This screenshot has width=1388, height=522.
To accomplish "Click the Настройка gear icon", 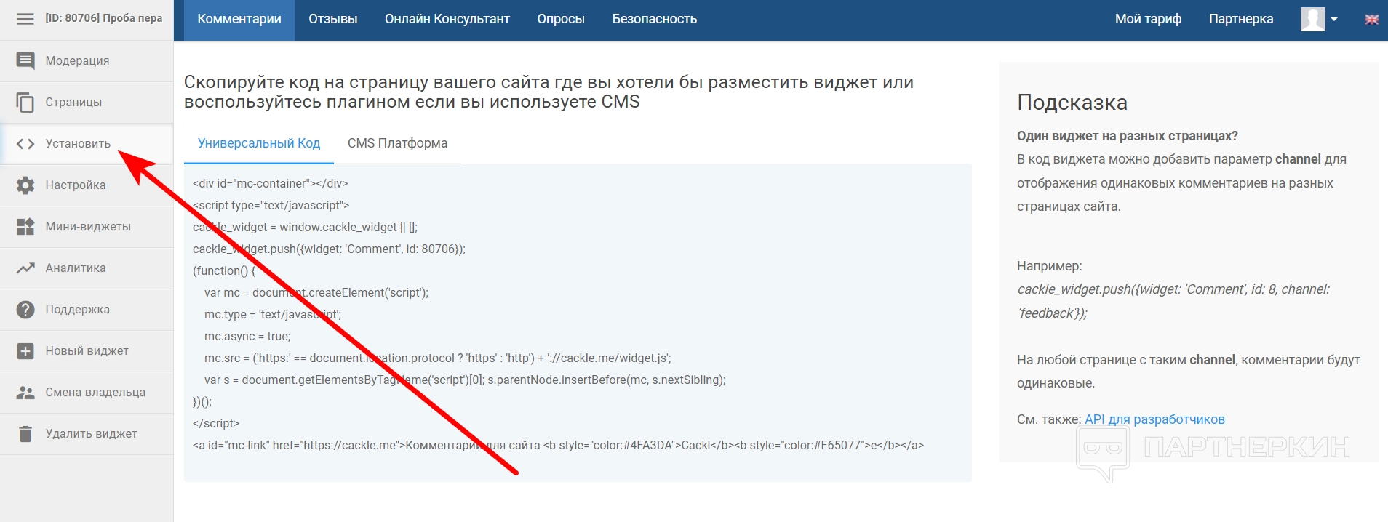I will tap(25, 185).
